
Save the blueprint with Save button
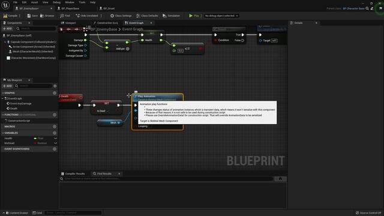pyautogui.click(x=32, y=16)
